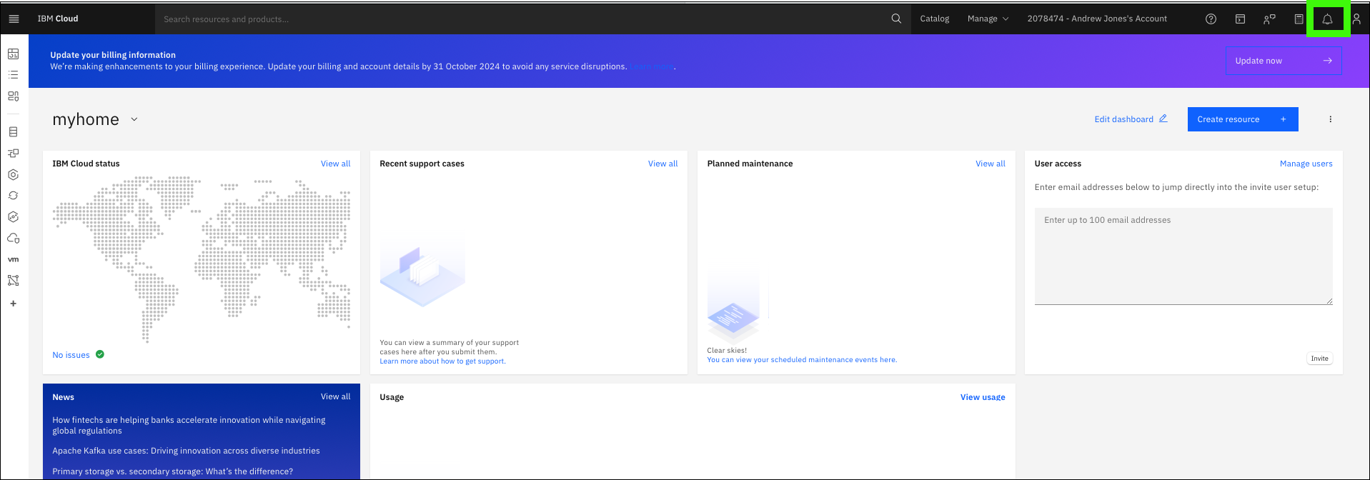Image resolution: width=1370 pixels, height=480 pixels.
Task: Click the 'Usage' card title
Action: [x=392, y=397]
